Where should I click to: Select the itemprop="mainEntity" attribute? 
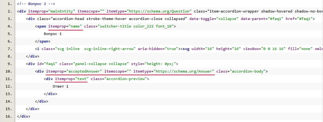point(52,11)
